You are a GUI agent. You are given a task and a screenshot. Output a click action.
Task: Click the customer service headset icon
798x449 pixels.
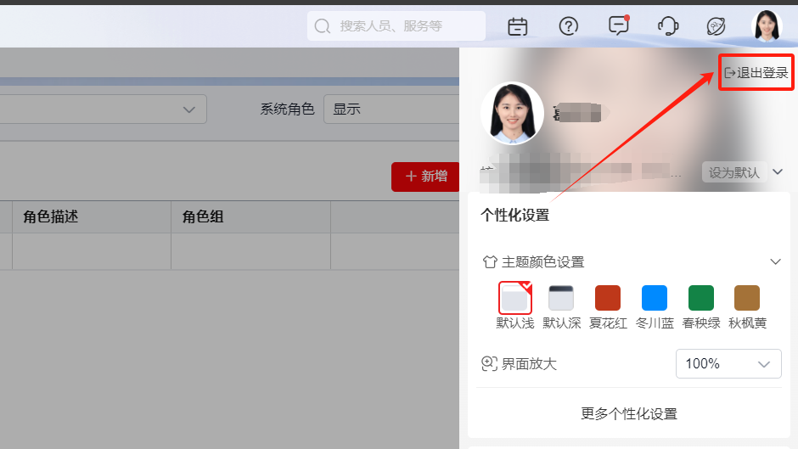(668, 26)
